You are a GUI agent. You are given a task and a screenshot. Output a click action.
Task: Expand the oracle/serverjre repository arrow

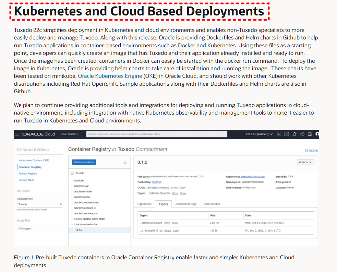pyautogui.click(x=72, y=192)
